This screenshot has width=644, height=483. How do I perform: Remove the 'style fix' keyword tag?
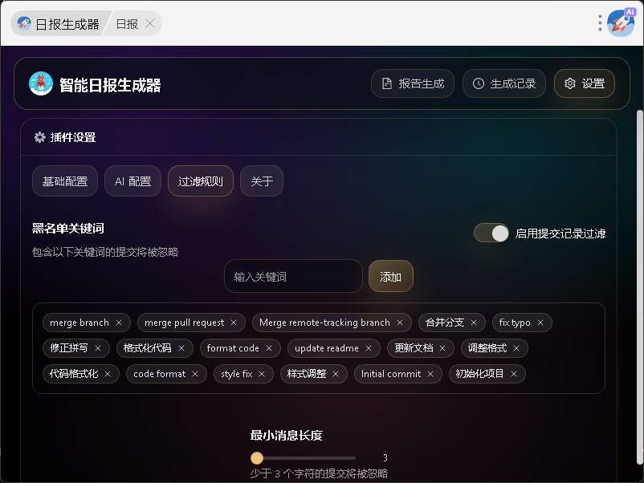coord(262,374)
